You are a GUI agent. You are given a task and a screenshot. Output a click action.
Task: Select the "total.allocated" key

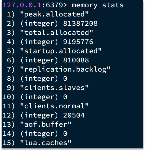tap(57, 32)
